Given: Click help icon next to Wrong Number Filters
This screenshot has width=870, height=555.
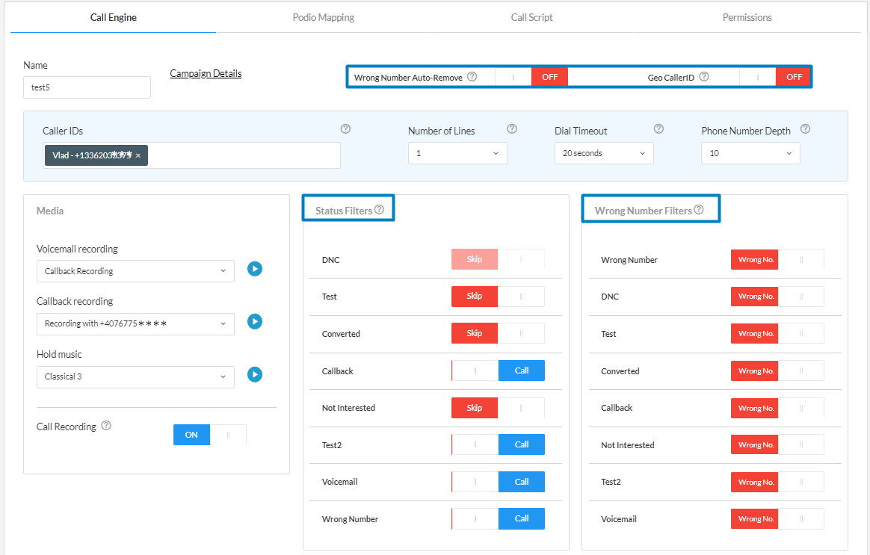Looking at the screenshot, I should (x=699, y=210).
